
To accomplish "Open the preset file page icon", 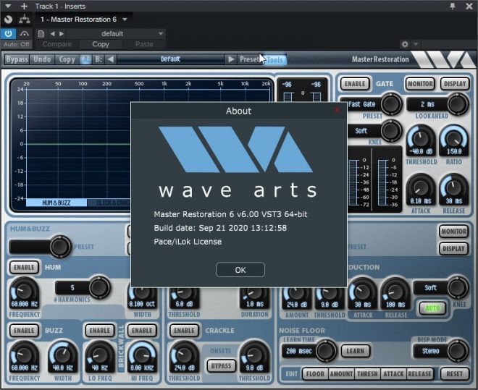I will (x=41, y=34).
